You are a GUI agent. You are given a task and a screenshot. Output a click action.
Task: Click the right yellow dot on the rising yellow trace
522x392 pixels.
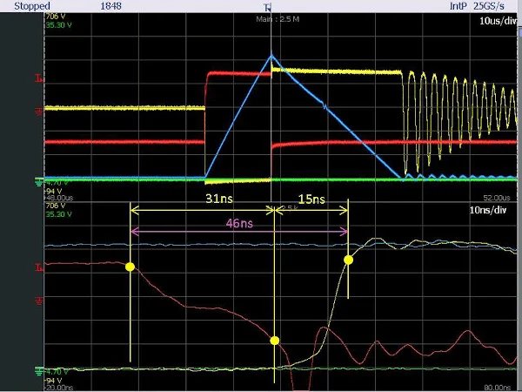point(349,260)
